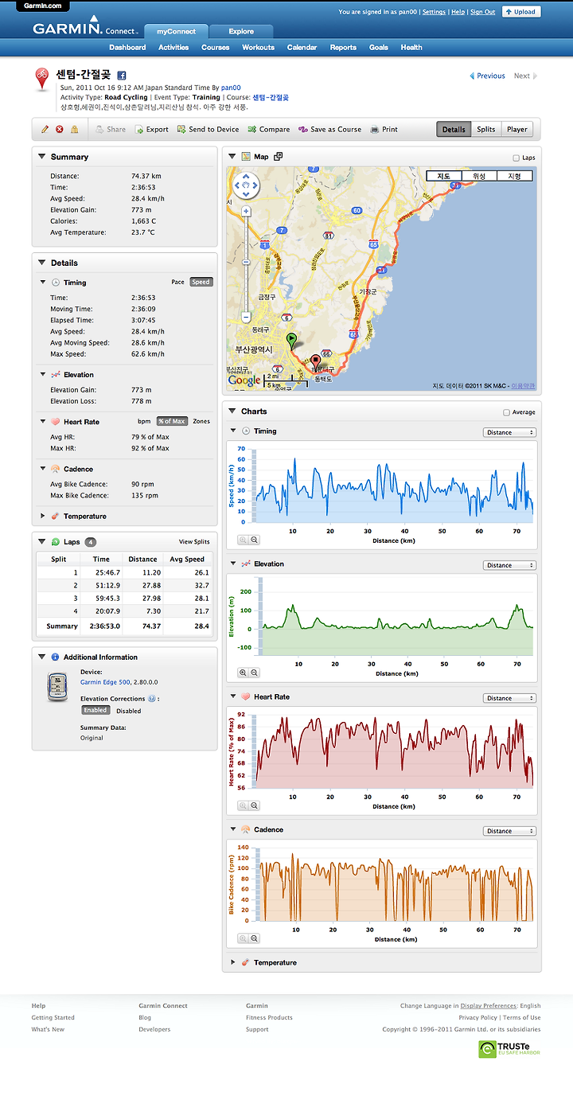This screenshot has height=1100, width=573.
Task: Click Send to Device in the toolbar
Action: (208, 130)
